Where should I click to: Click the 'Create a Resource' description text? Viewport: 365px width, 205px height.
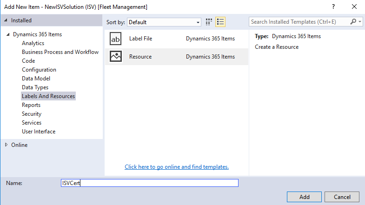pyautogui.click(x=277, y=47)
